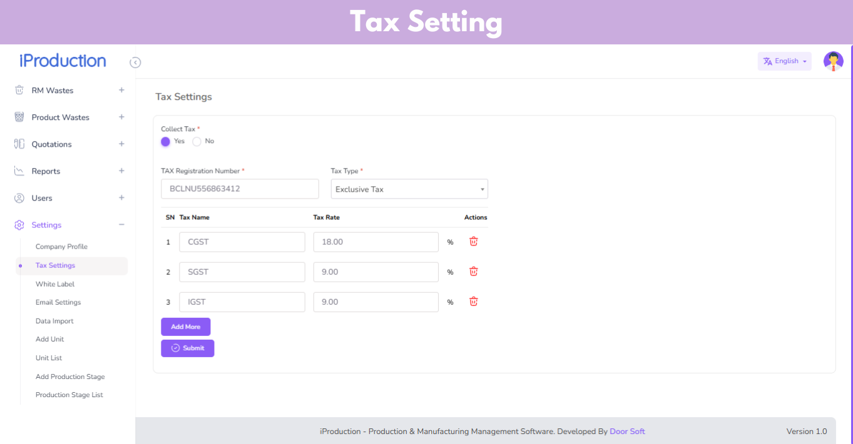The width and height of the screenshot is (853, 444).
Task: Click the Add More button
Action: click(x=186, y=327)
